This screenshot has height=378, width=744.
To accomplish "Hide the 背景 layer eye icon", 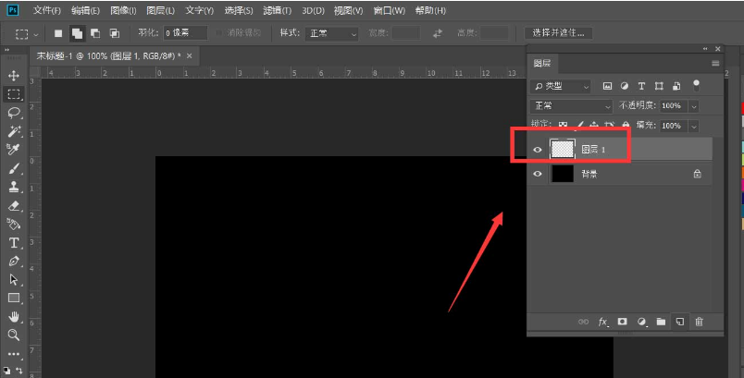I will (537, 174).
